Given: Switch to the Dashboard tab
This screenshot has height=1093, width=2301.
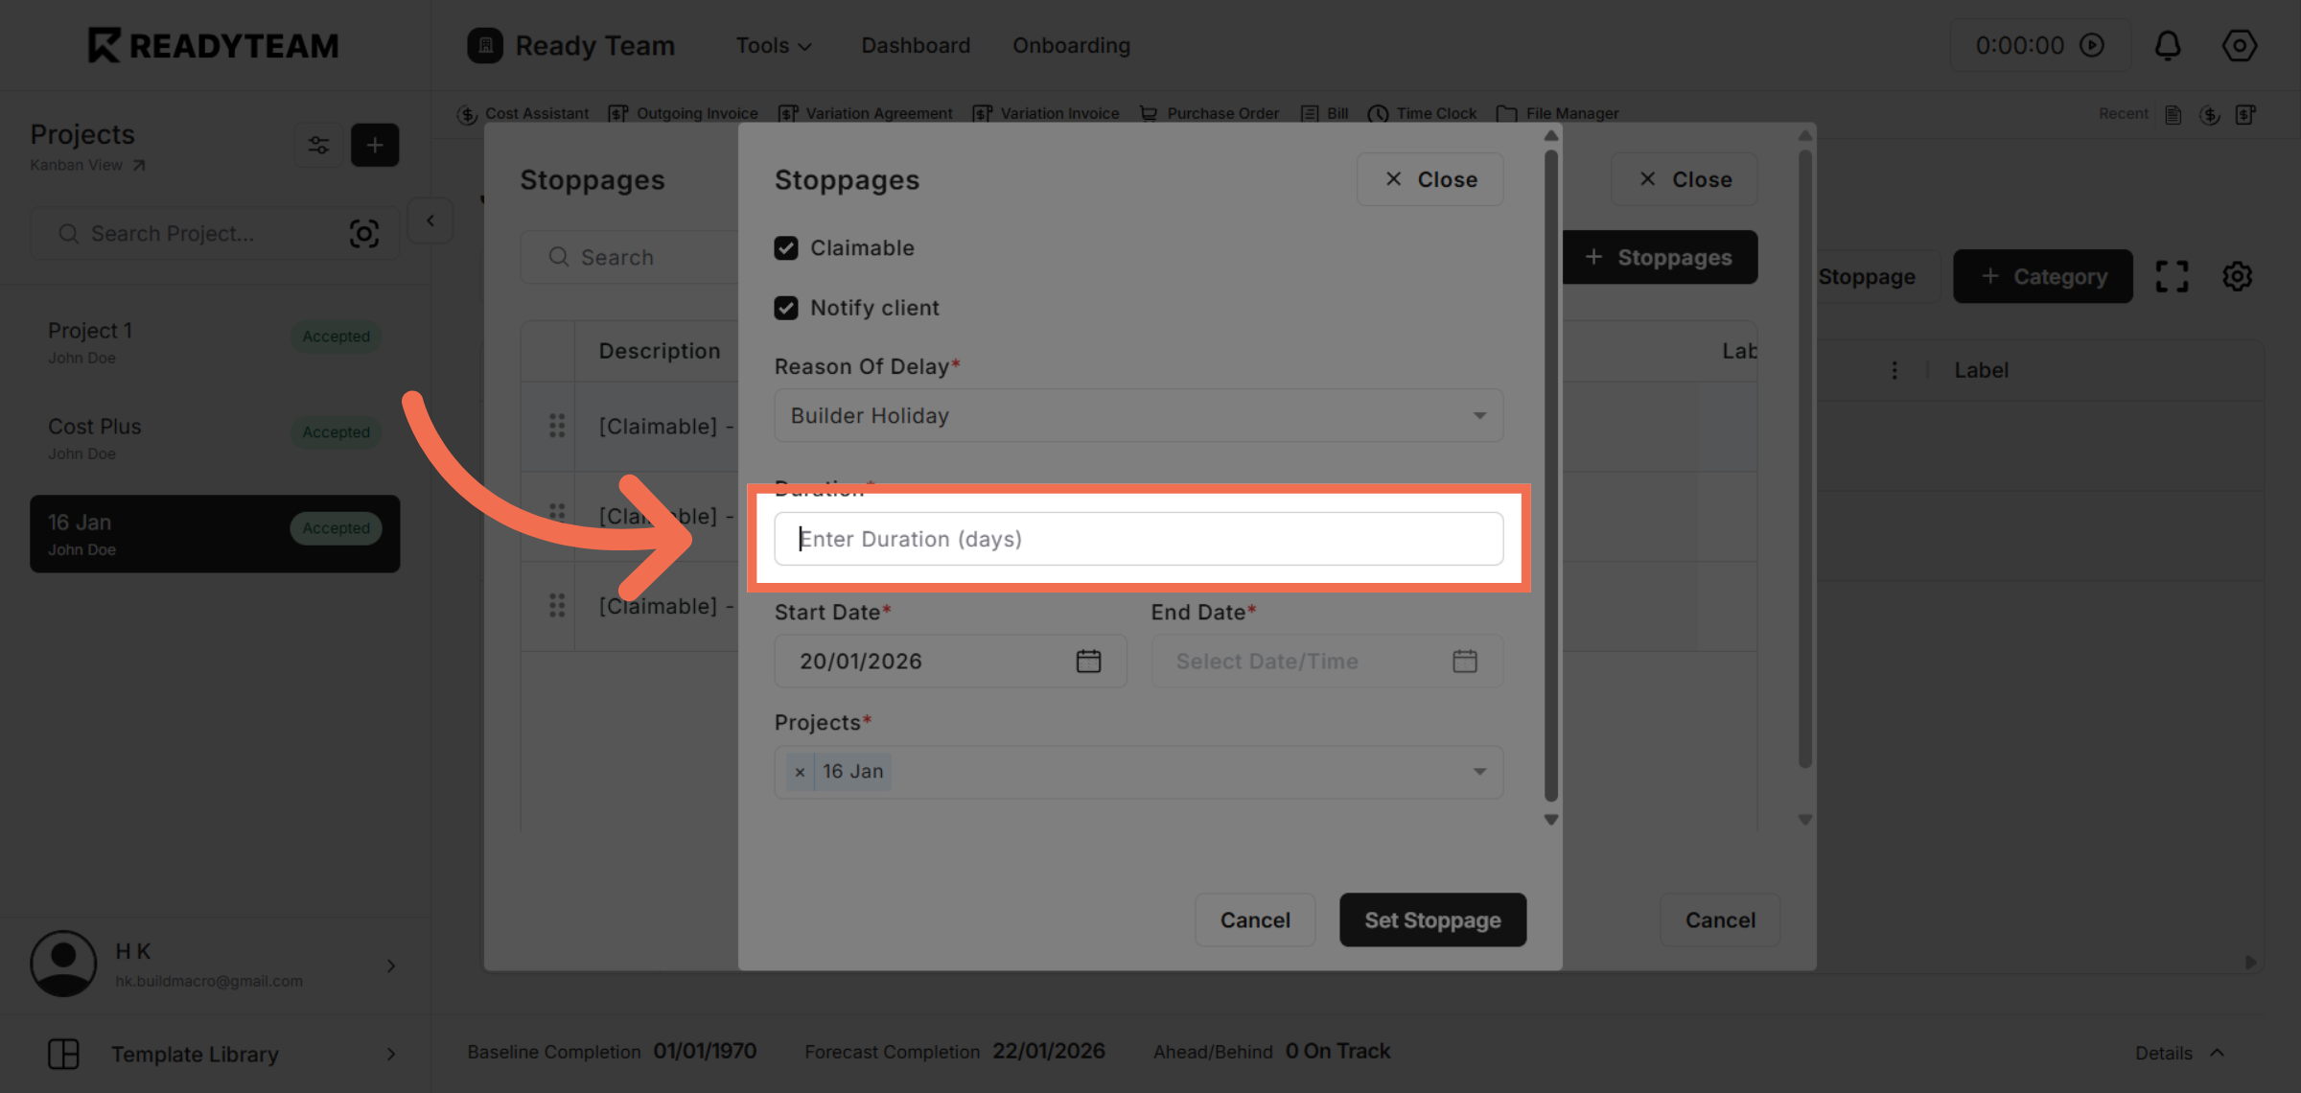Looking at the screenshot, I should click(x=915, y=45).
